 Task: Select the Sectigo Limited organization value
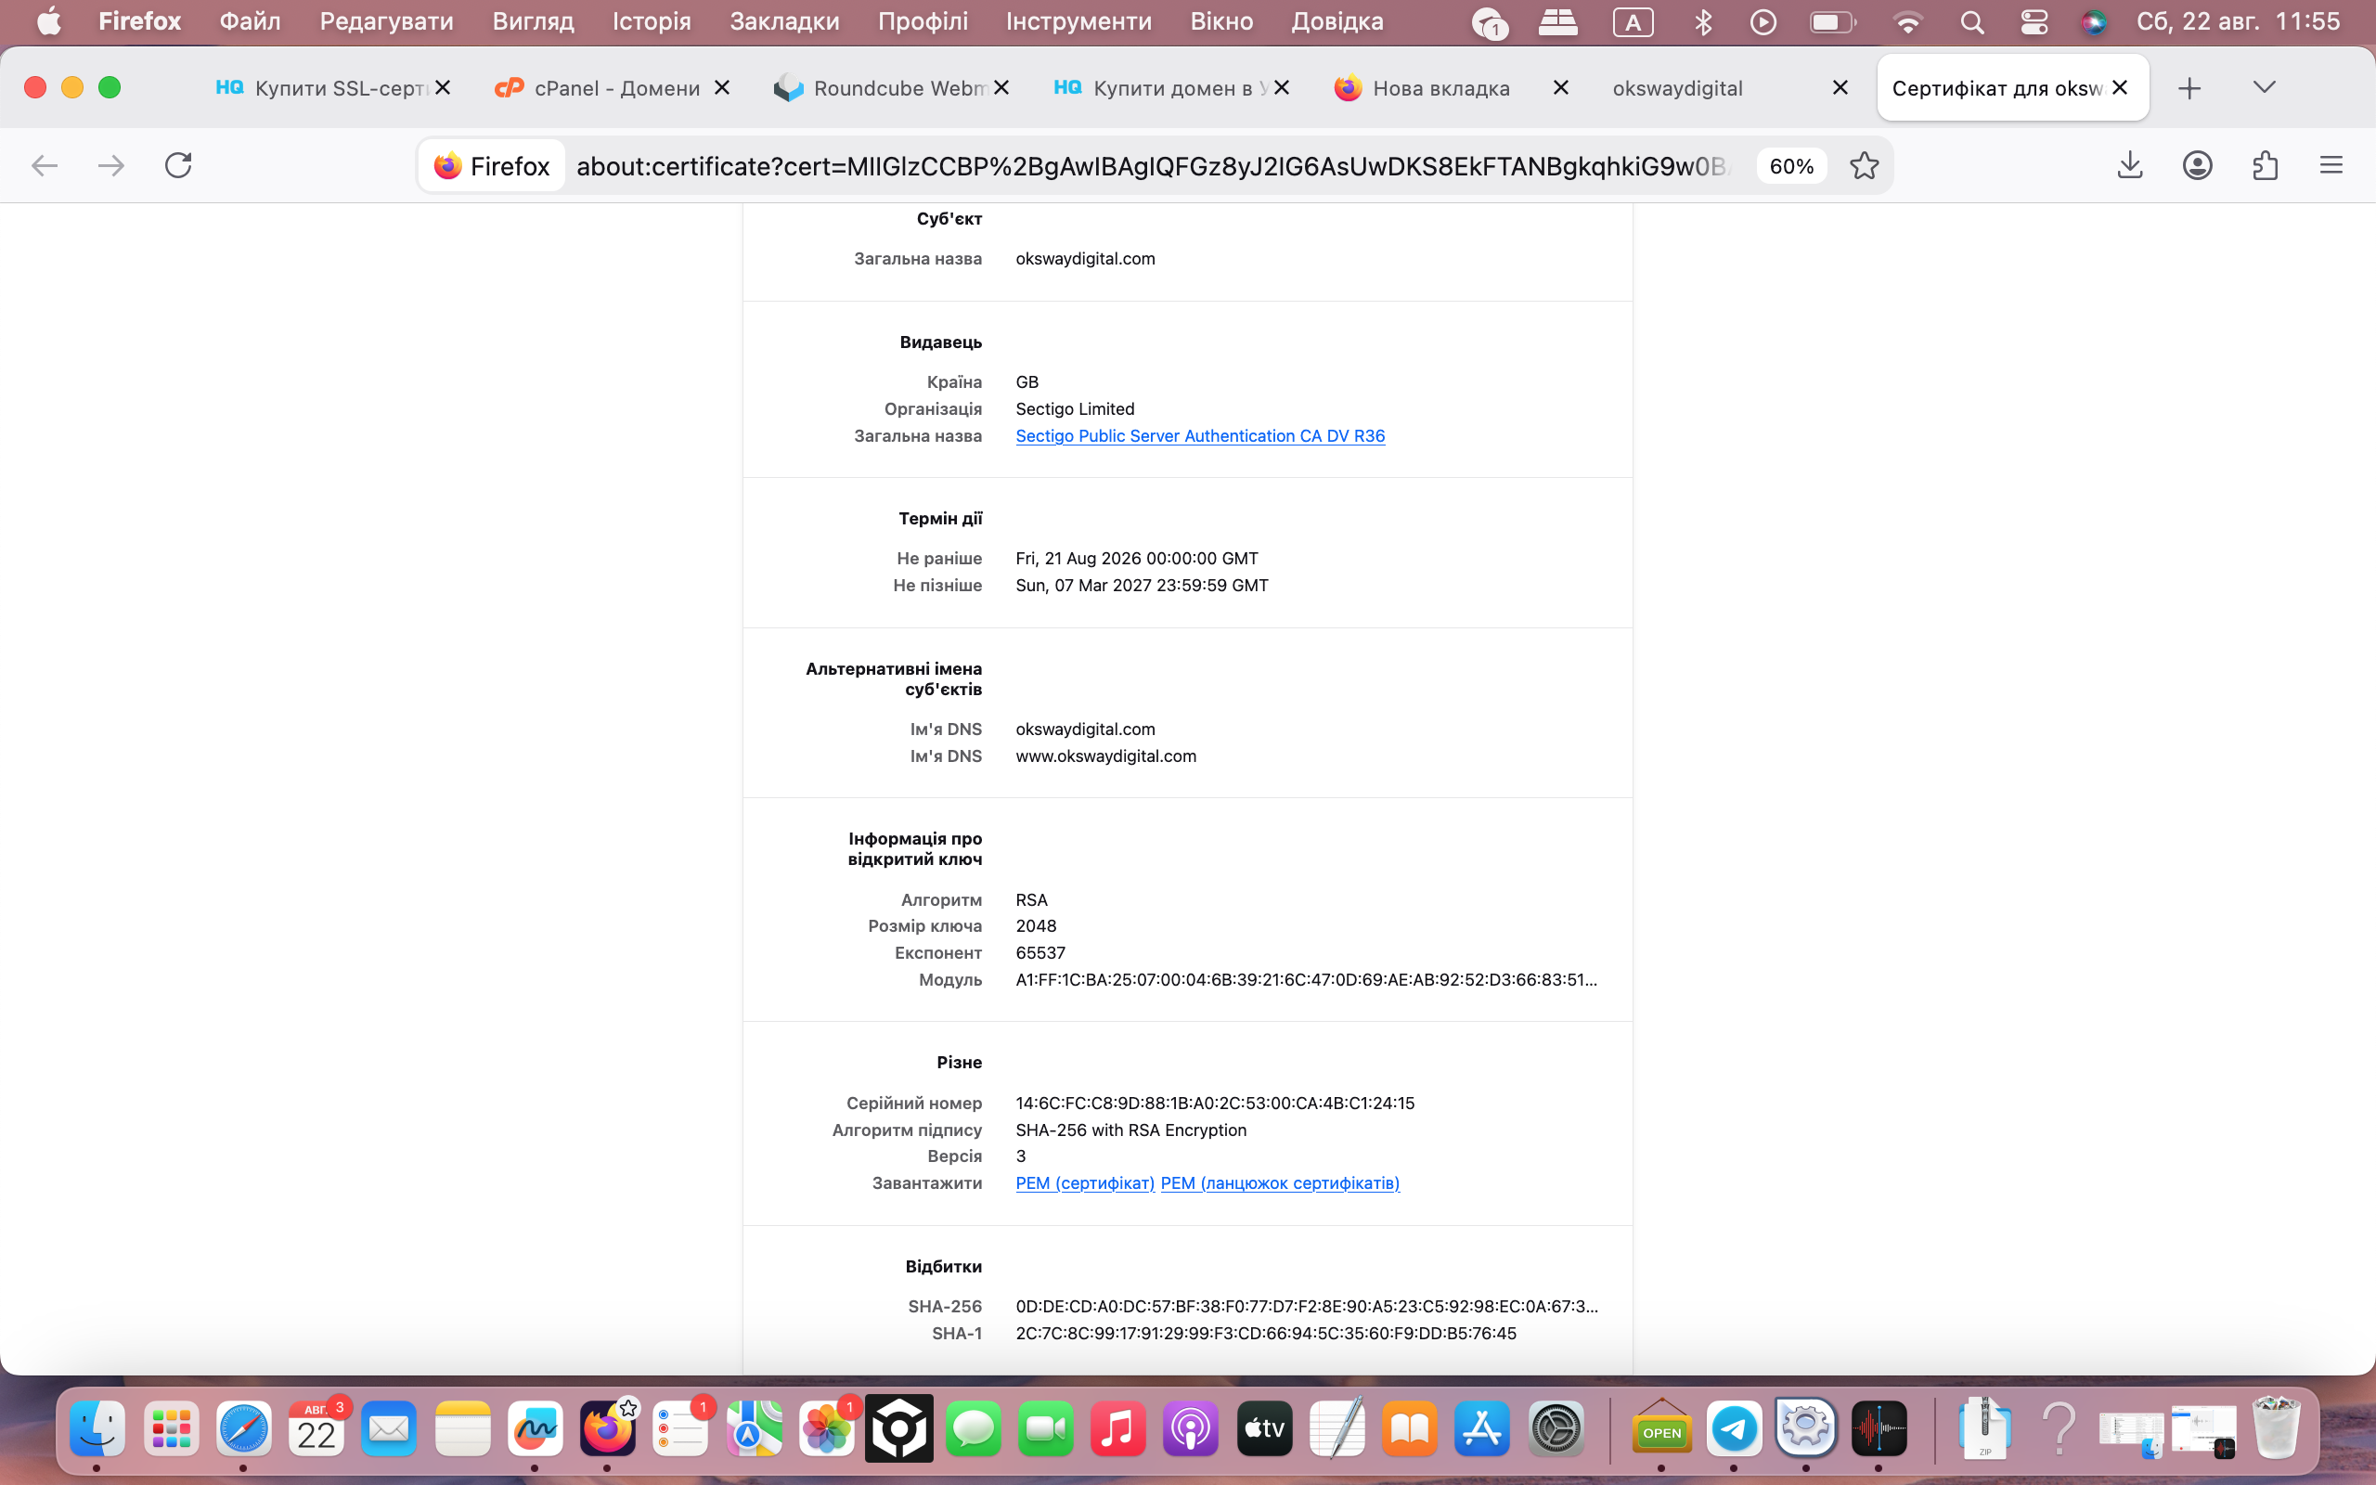(x=1075, y=409)
